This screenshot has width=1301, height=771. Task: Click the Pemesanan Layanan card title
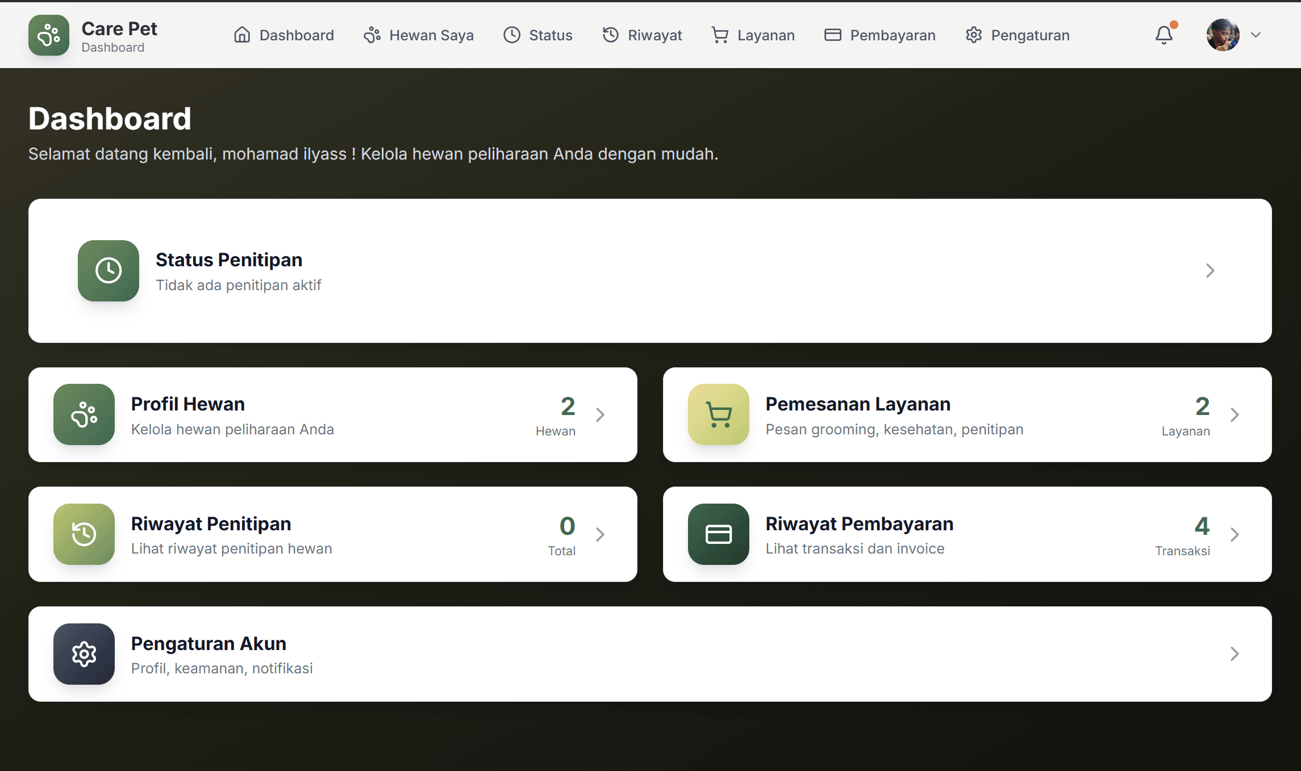click(x=858, y=404)
